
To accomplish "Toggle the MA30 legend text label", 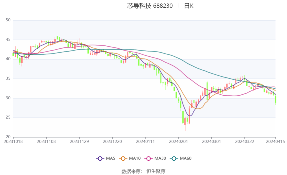I will pos(160,158).
